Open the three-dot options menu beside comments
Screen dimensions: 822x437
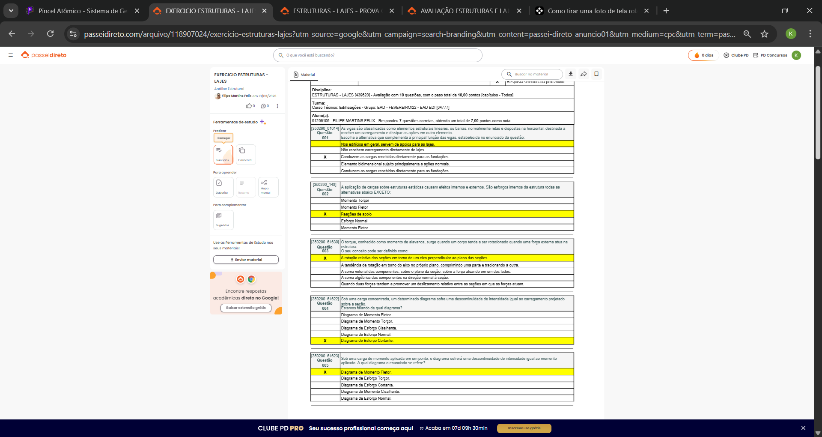pos(277,106)
